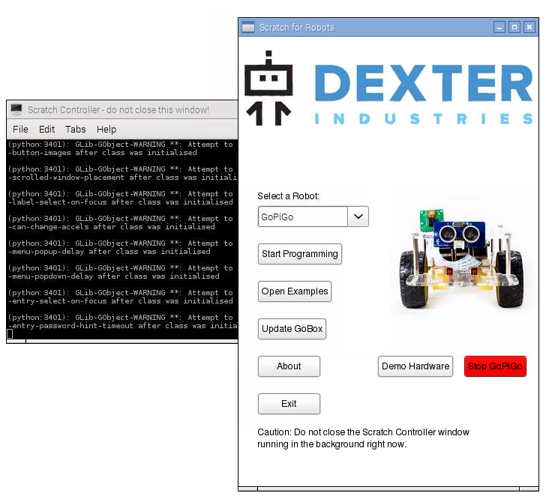The width and height of the screenshot is (549, 499).
Task: Click the Exit button
Action: 289,404
